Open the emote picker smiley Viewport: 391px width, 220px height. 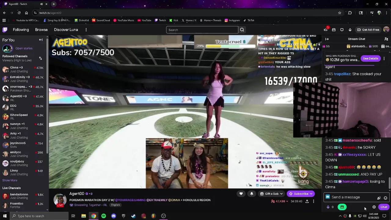pos(386,198)
